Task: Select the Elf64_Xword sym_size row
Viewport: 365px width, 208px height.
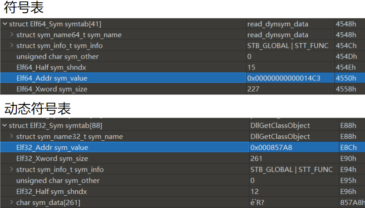Action: [x=51, y=89]
